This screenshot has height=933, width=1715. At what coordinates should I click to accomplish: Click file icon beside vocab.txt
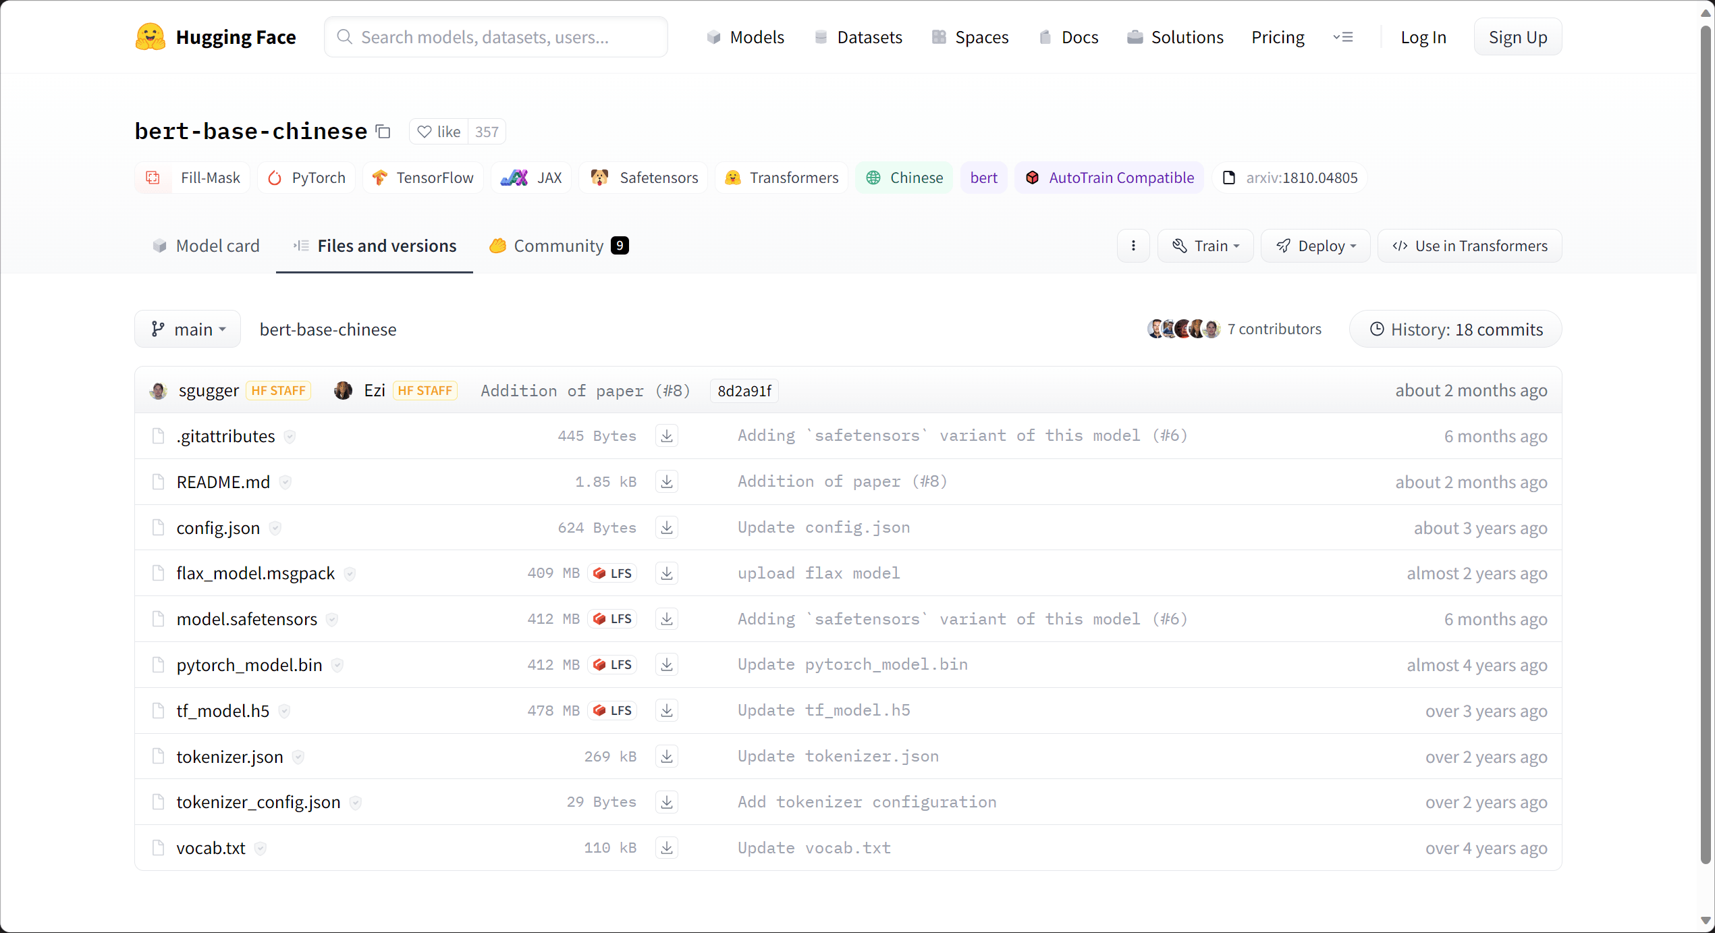(x=158, y=848)
